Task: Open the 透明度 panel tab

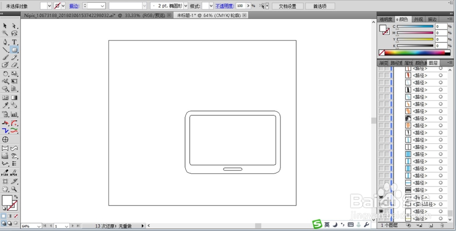Action: tap(386, 20)
